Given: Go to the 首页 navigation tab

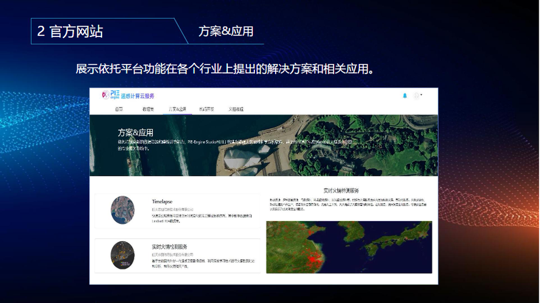Looking at the screenshot, I should [119, 109].
